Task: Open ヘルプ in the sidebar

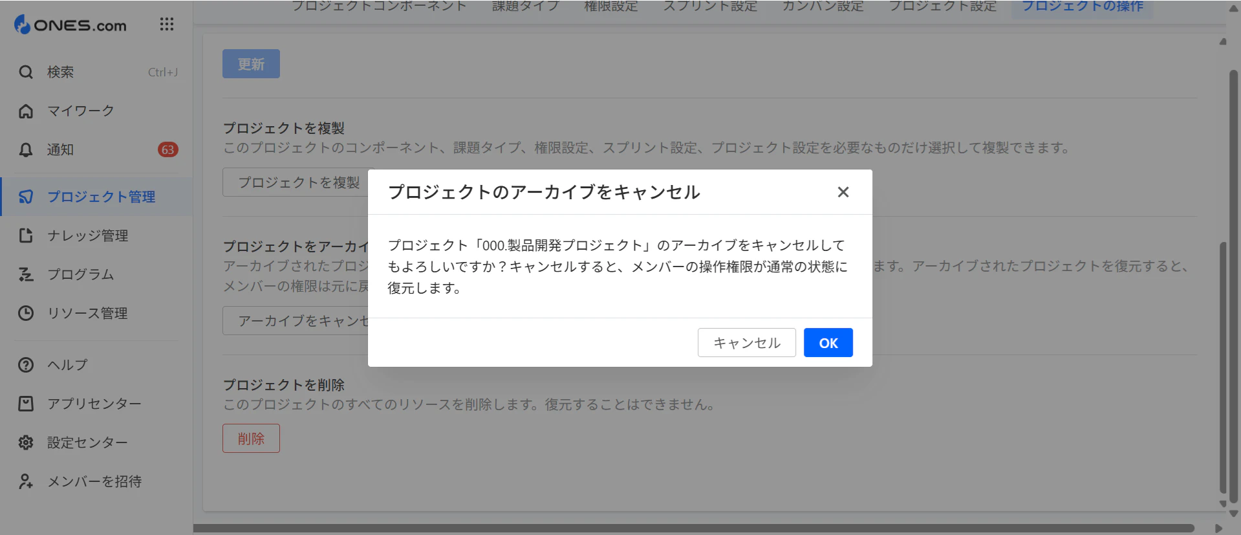Action: tap(97, 365)
